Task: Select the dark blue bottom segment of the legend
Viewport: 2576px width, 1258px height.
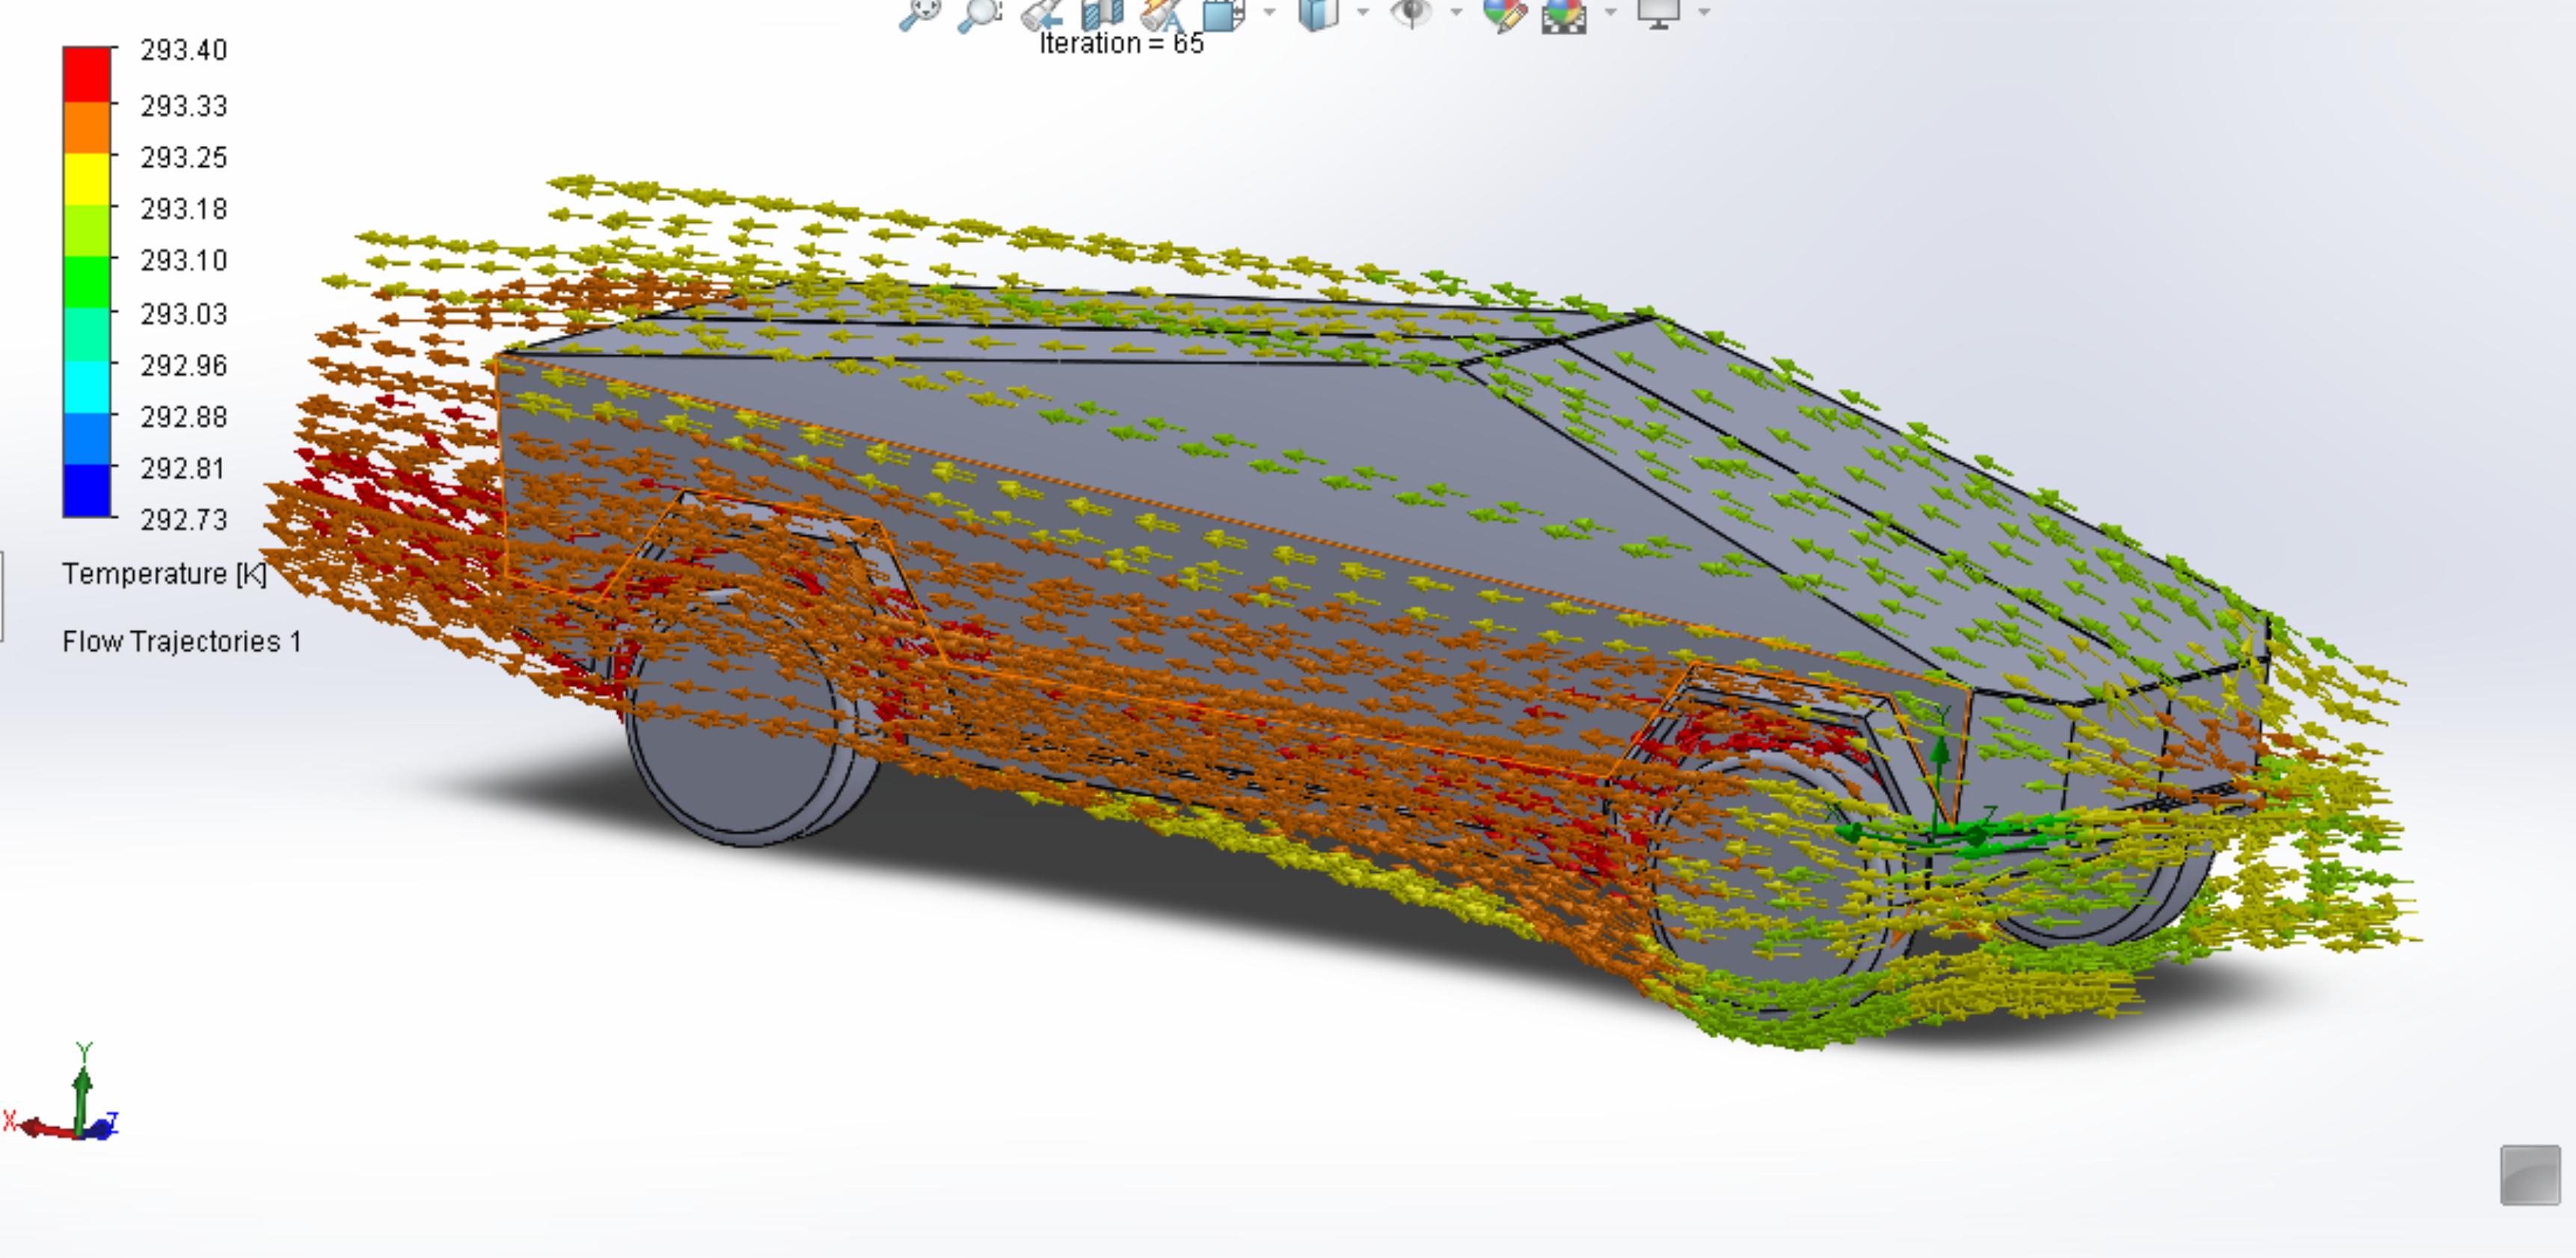Action: point(87,490)
